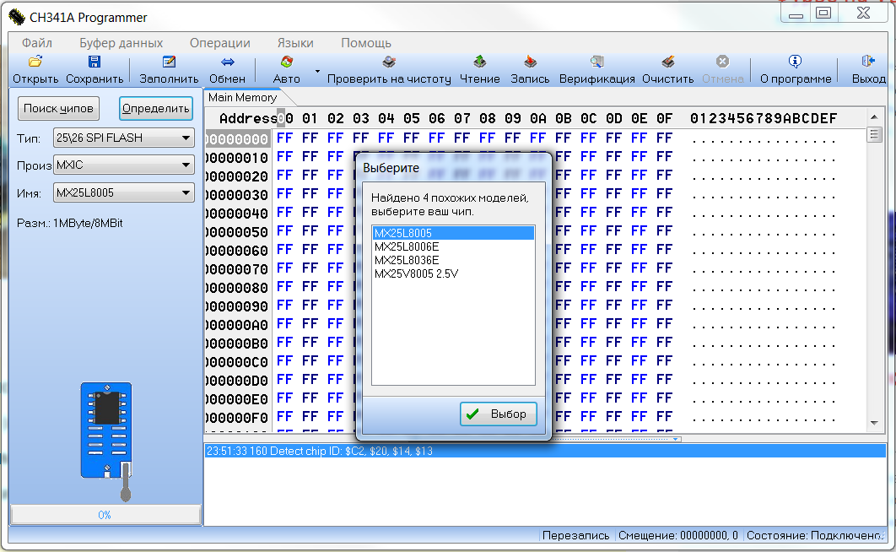The image size is (896, 552).
Task: Click the Авто toolbar icon
Action: [x=287, y=62]
